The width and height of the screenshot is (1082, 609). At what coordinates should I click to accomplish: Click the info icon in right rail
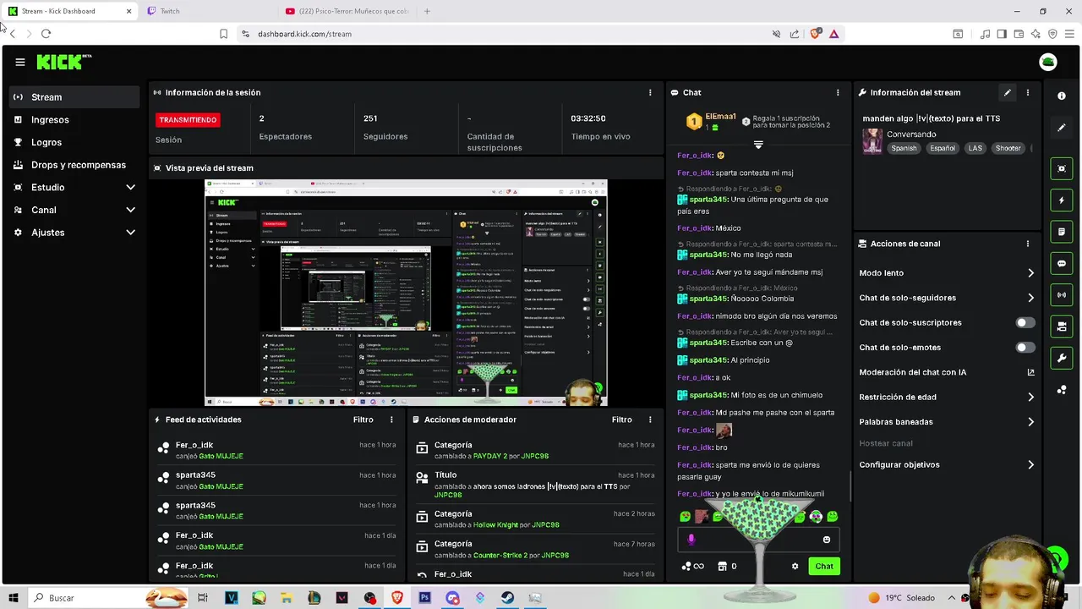[1062, 96]
